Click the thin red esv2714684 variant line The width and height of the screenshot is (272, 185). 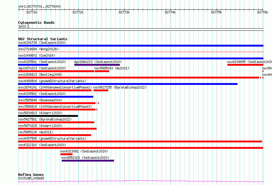coord(141,52)
